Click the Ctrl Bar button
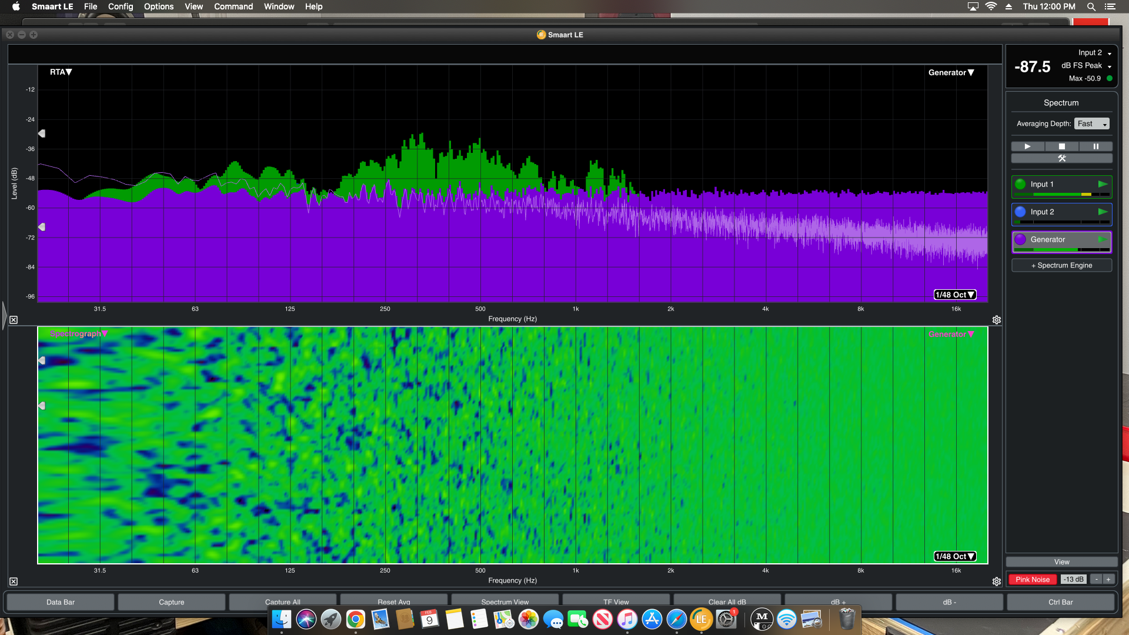This screenshot has height=635, width=1129. coord(1061,602)
